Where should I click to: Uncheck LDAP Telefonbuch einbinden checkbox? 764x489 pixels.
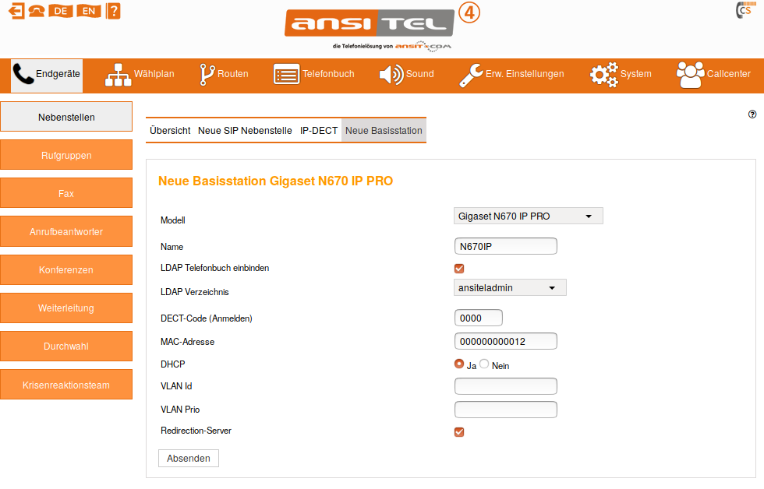[459, 269]
